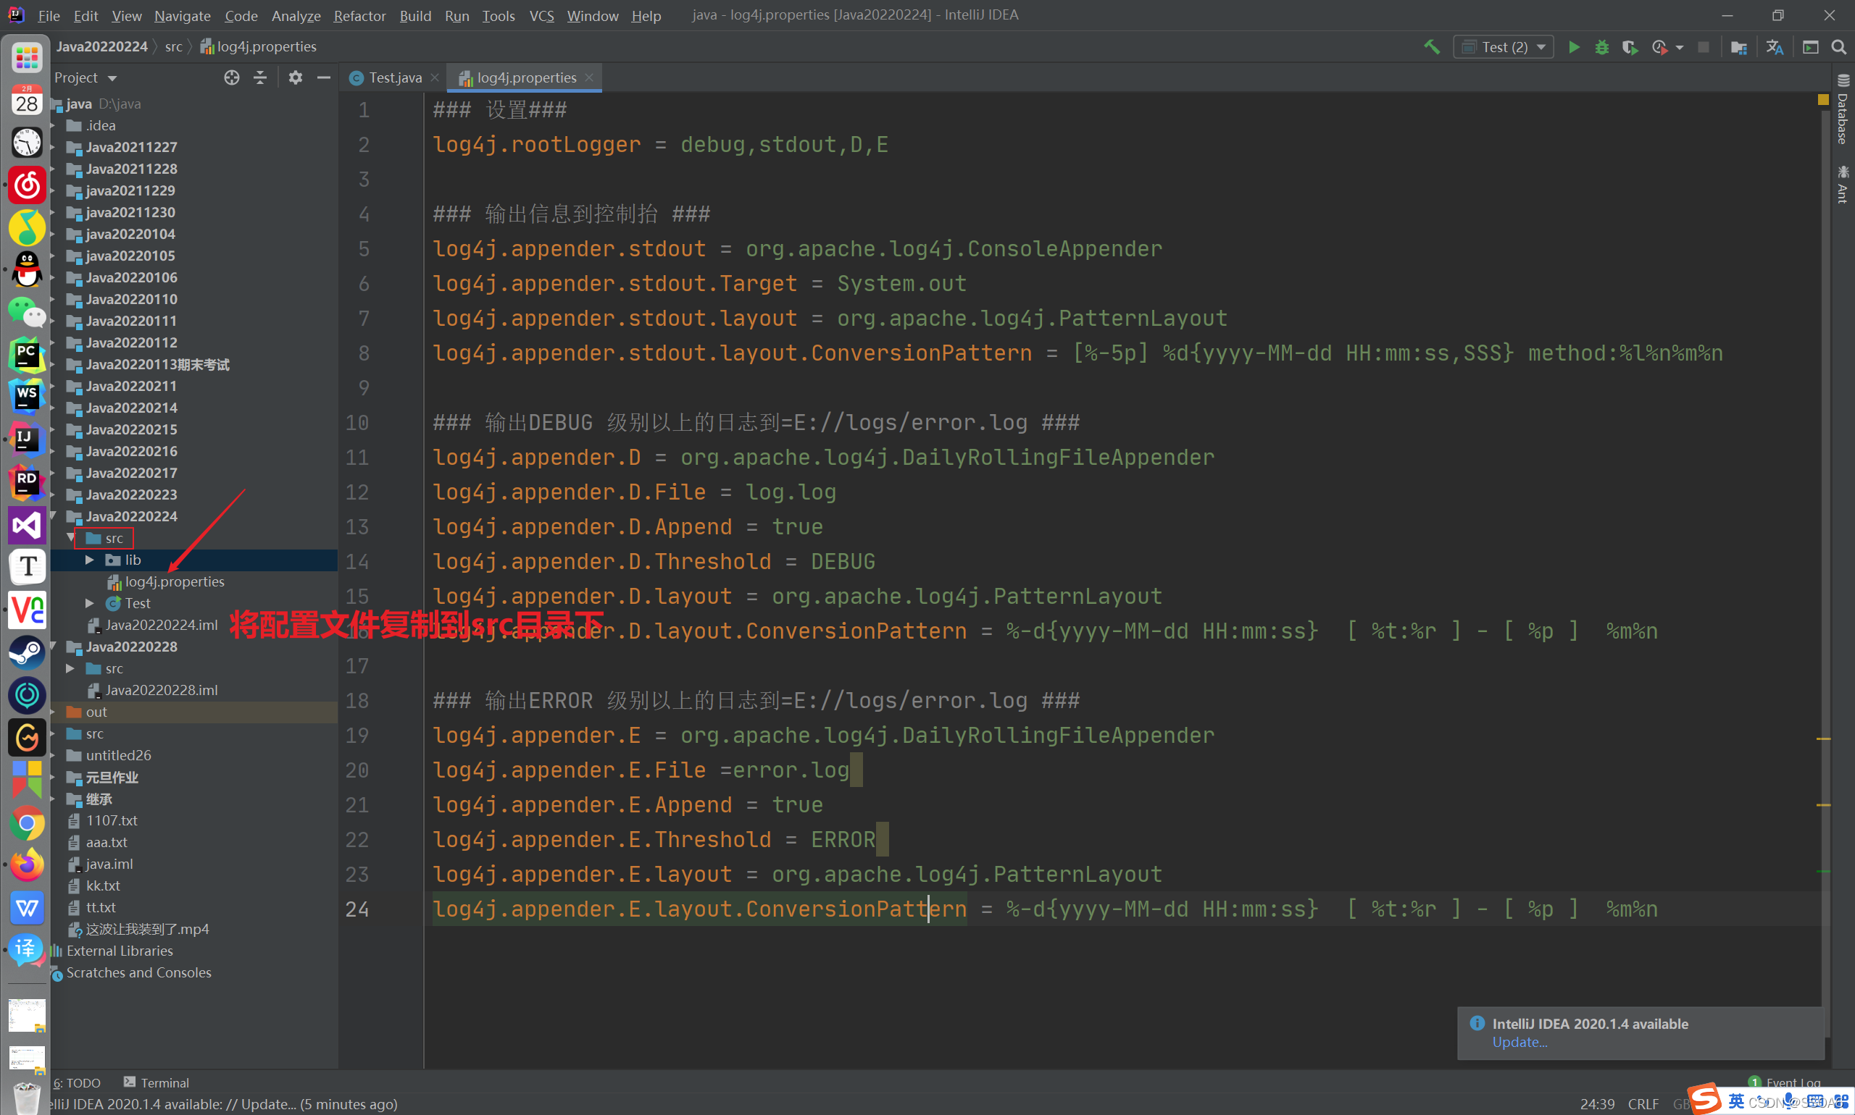Screen dimensions: 1855x1115
Task: Expand src under Java20220228
Action: point(70,669)
